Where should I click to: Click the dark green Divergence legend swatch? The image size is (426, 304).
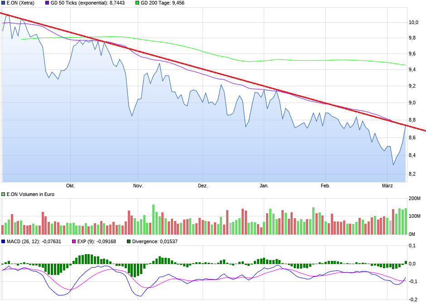coord(129,241)
